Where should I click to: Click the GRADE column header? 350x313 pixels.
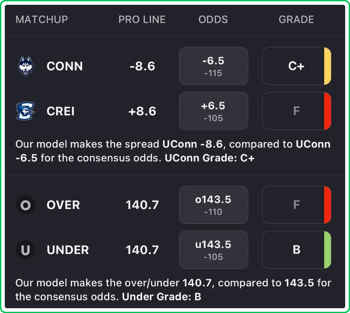(x=296, y=20)
